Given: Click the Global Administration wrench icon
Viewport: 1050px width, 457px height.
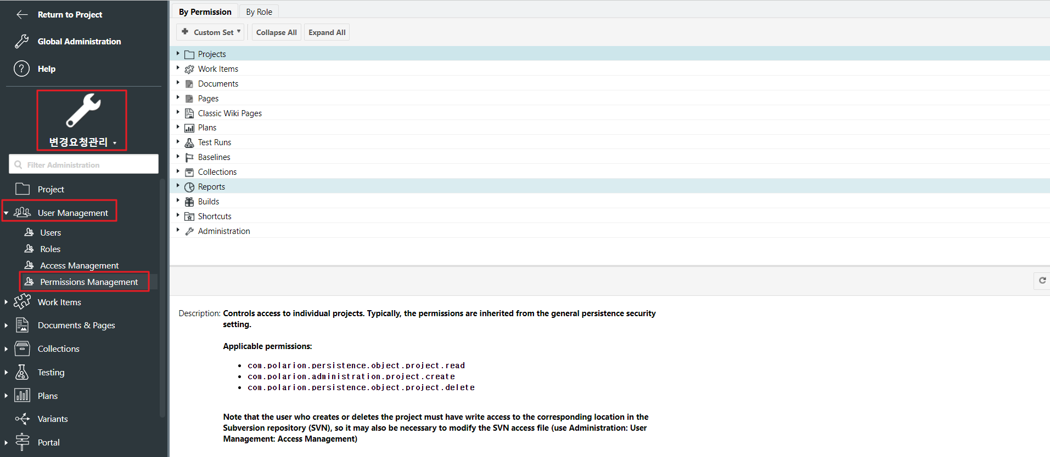Looking at the screenshot, I should 21,42.
